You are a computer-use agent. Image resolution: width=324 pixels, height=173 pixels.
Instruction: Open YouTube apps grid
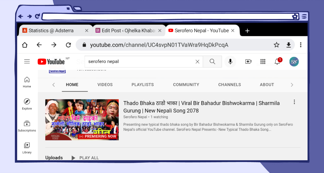click(263, 62)
